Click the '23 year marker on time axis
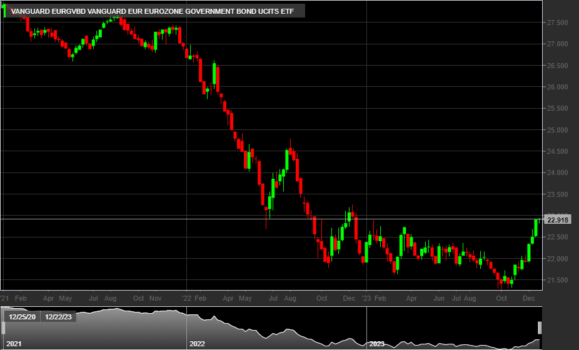 pyautogui.click(x=366, y=298)
